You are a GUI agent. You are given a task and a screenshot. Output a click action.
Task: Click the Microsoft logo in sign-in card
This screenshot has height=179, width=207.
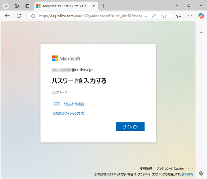point(66,59)
